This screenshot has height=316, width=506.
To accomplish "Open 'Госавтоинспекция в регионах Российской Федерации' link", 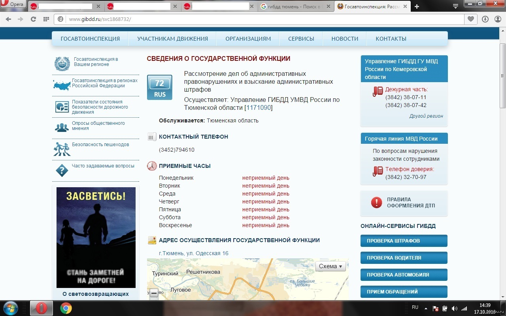I will pos(105,83).
